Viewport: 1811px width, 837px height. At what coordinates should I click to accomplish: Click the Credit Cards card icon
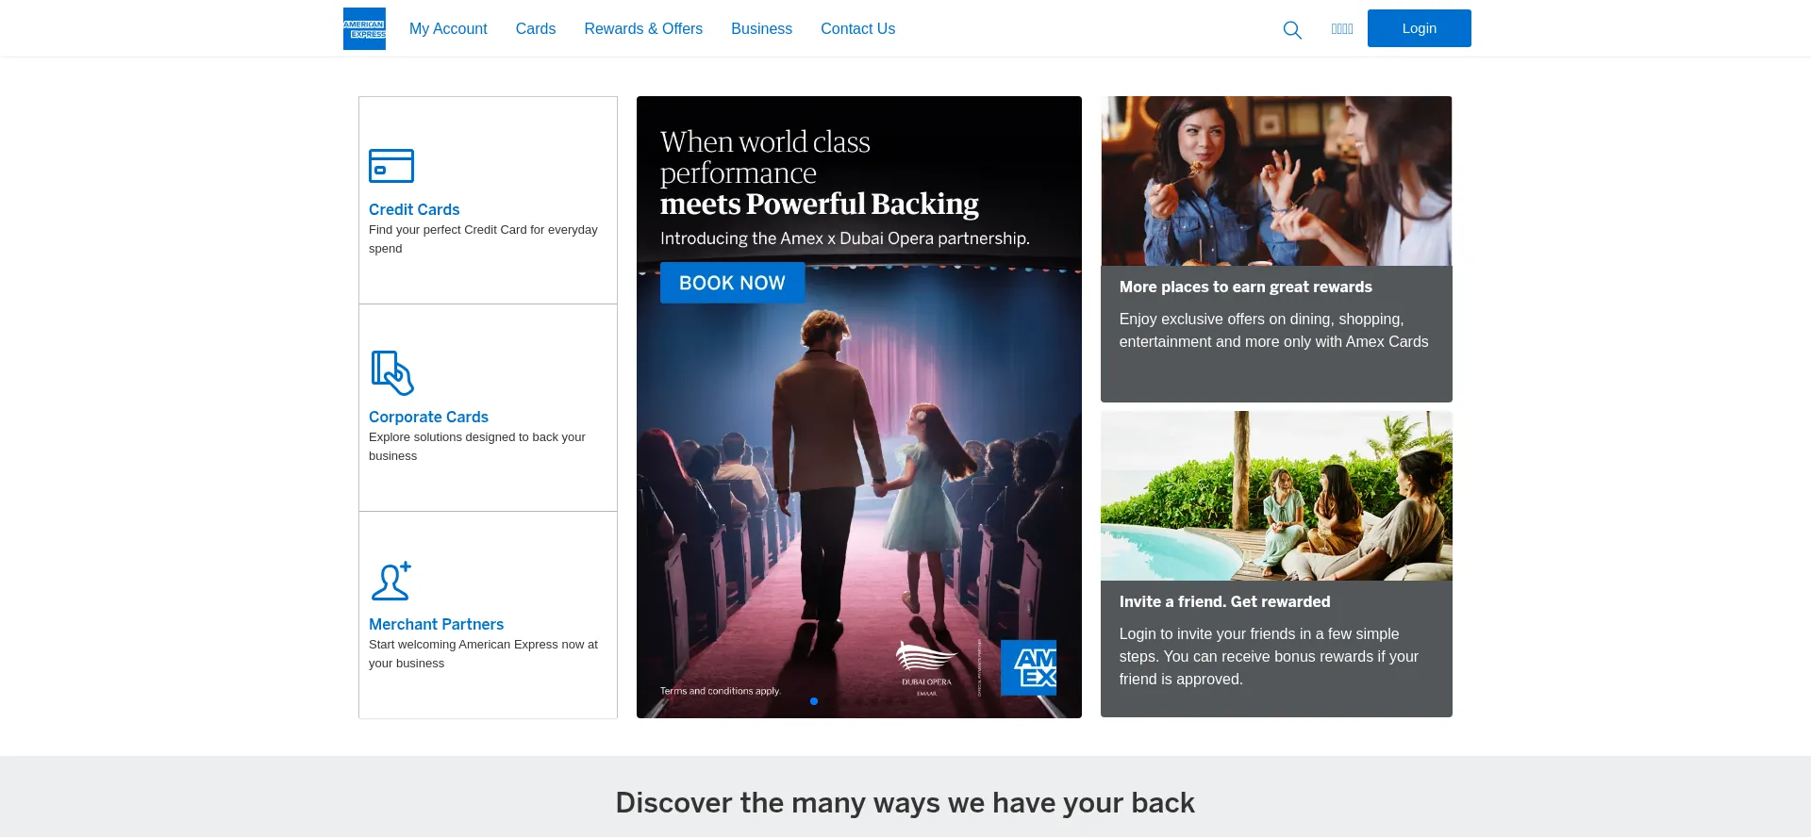pyautogui.click(x=391, y=166)
